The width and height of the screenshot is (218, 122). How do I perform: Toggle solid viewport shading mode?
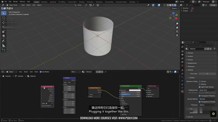[x=170, y=5]
